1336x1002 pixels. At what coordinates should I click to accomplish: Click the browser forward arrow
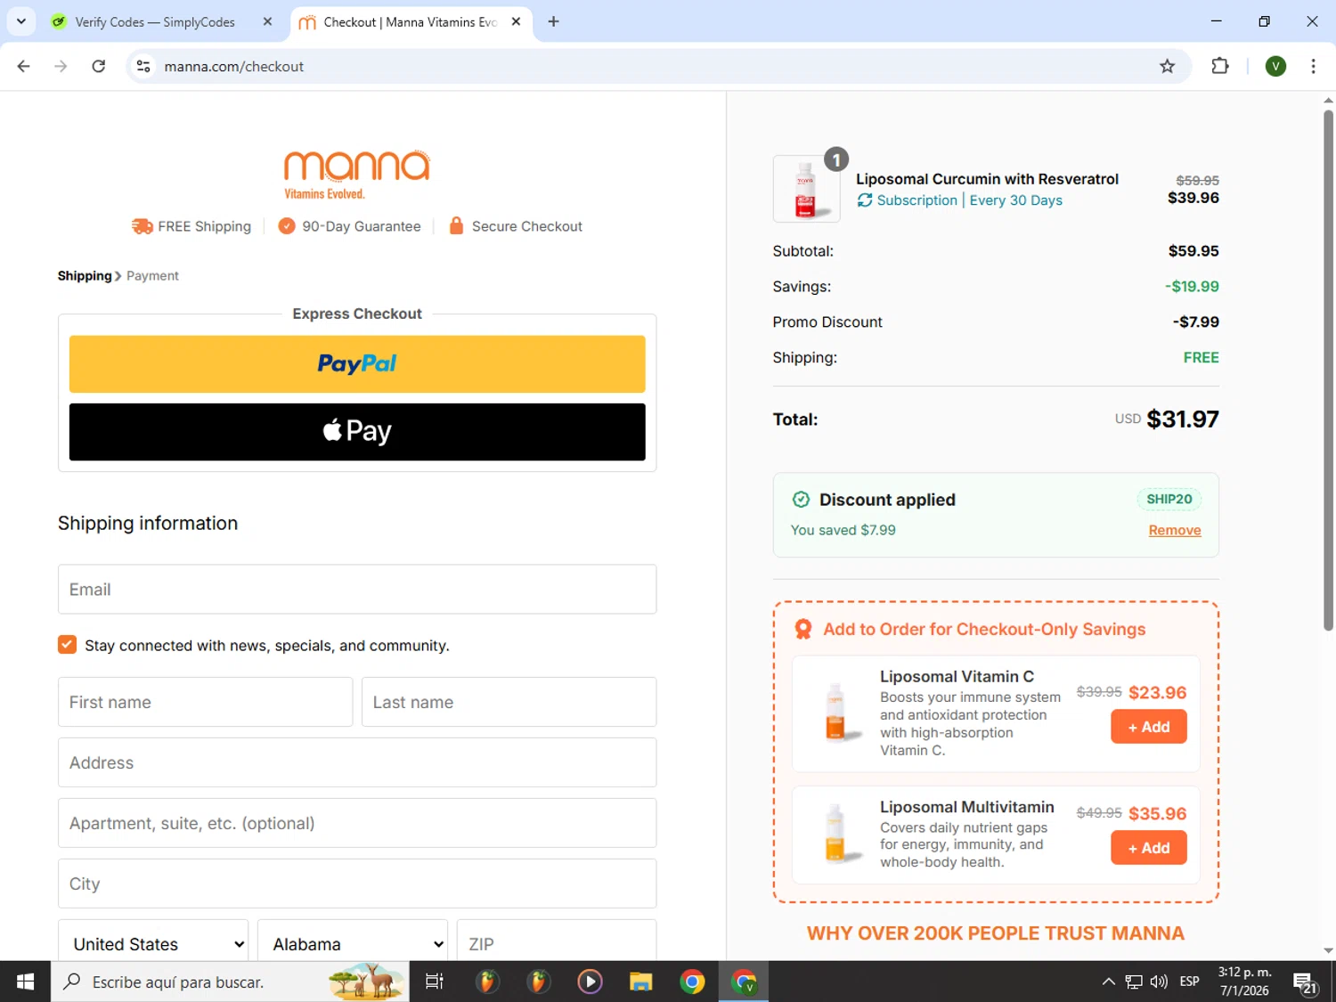pyautogui.click(x=61, y=66)
